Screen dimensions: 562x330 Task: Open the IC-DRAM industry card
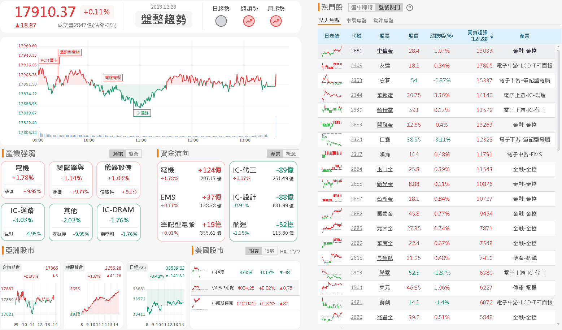click(x=119, y=222)
